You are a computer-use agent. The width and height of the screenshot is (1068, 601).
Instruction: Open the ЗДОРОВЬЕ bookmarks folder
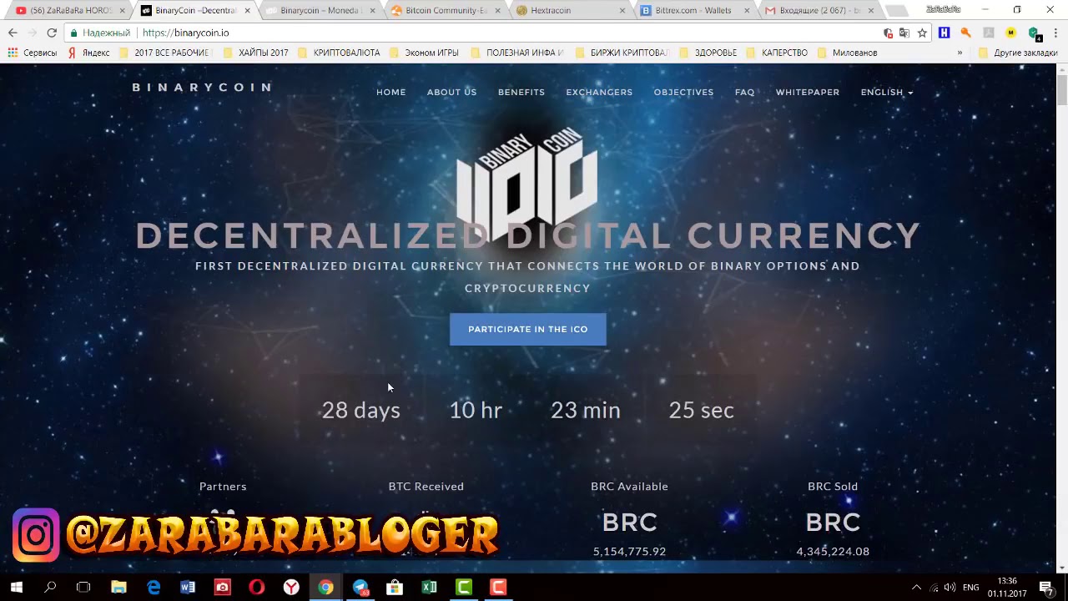(x=708, y=53)
